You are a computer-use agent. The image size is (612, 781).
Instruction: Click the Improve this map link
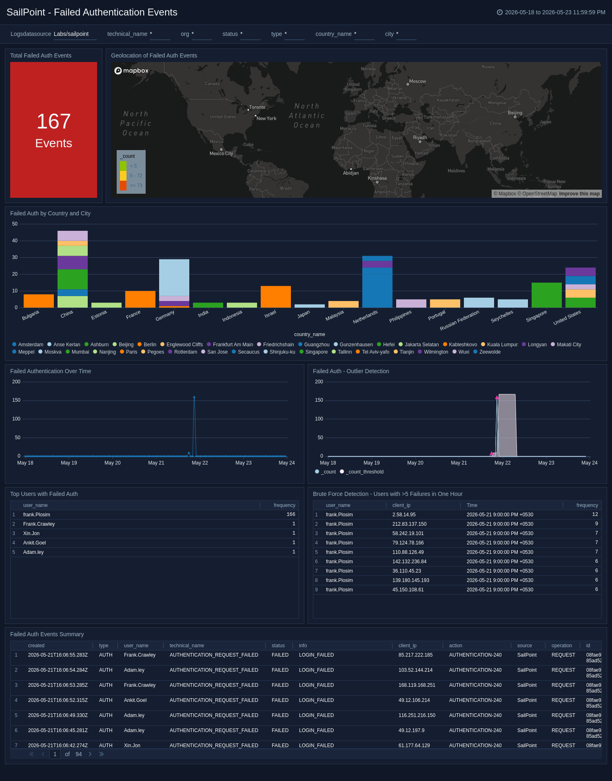(579, 194)
